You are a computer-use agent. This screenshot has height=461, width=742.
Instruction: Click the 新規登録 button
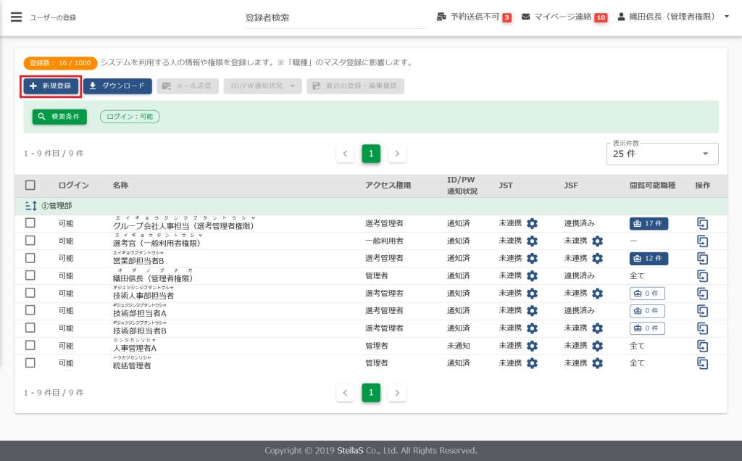coord(51,86)
